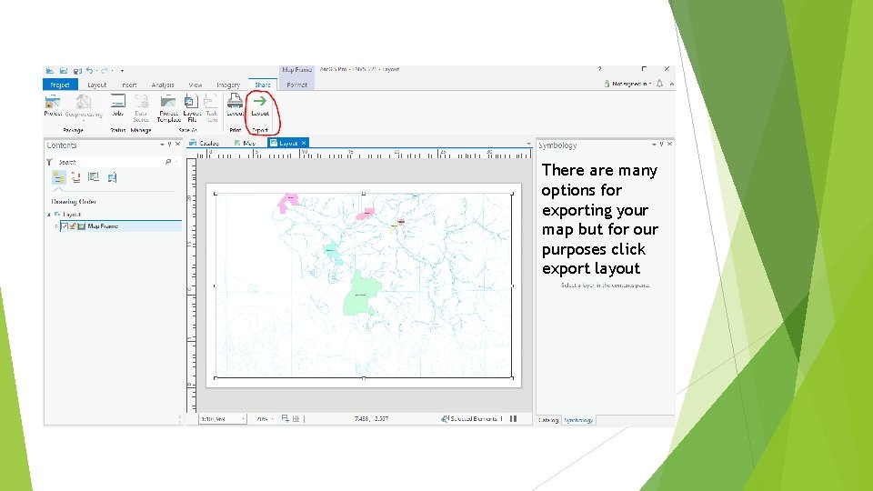
Task: Click the pink polygon at map top
Action: (x=288, y=202)
